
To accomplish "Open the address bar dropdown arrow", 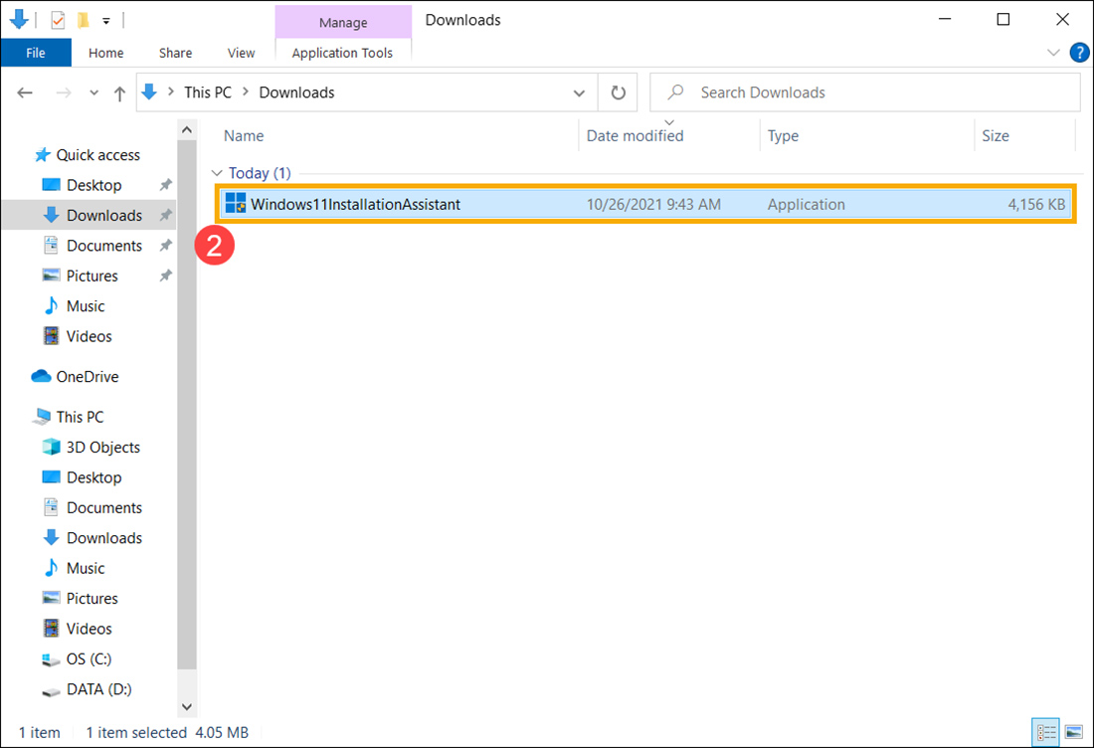I will 580,92.
